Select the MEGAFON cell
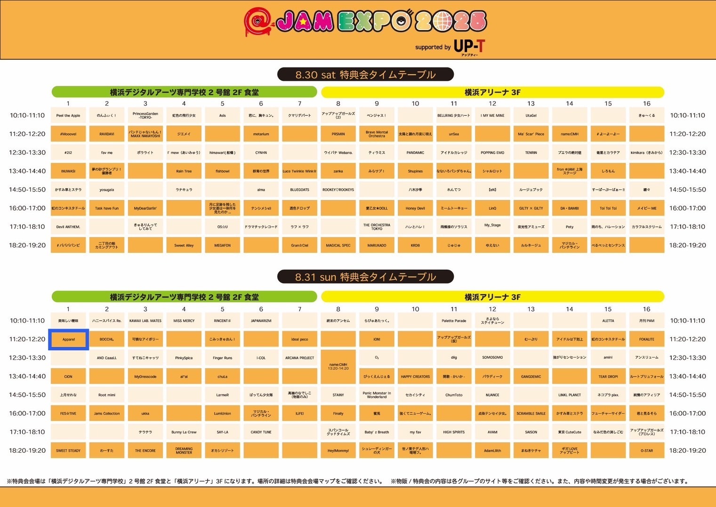The width and height of the screenshot is (716, 507). [223, 245]
